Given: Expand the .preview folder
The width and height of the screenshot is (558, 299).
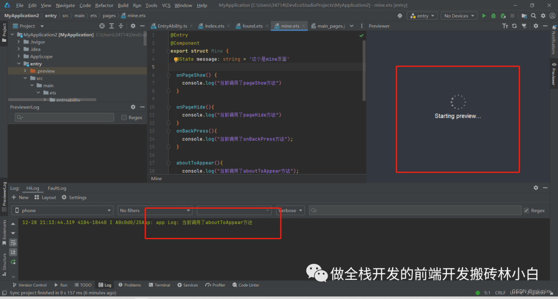Looking at the screenshot, I should 25,71.
